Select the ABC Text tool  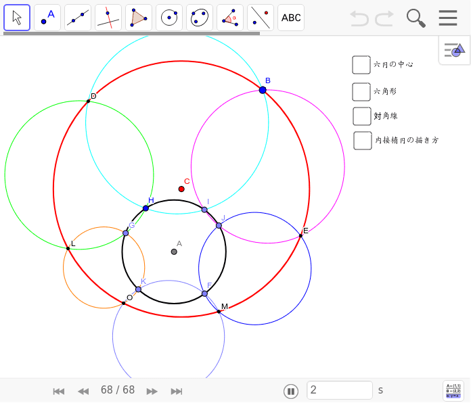[x=291, y=18]
